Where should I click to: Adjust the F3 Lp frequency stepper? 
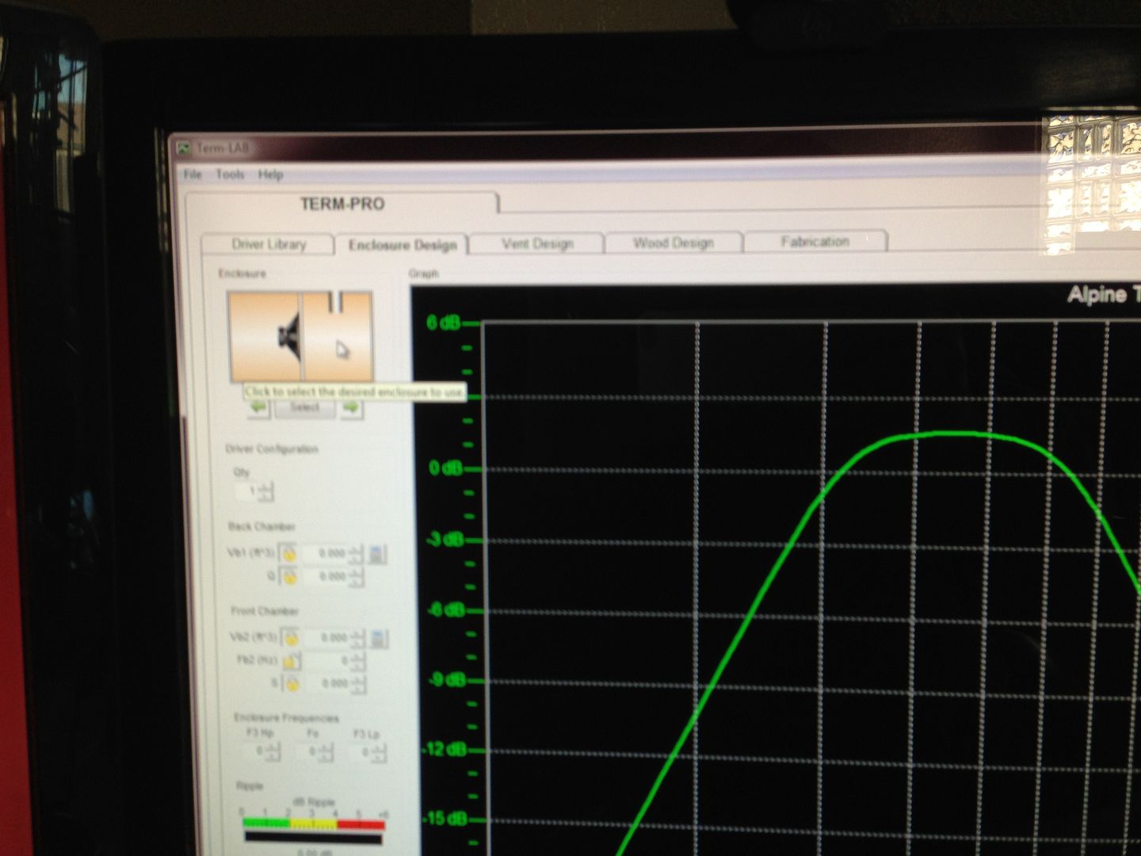[380, 751]
